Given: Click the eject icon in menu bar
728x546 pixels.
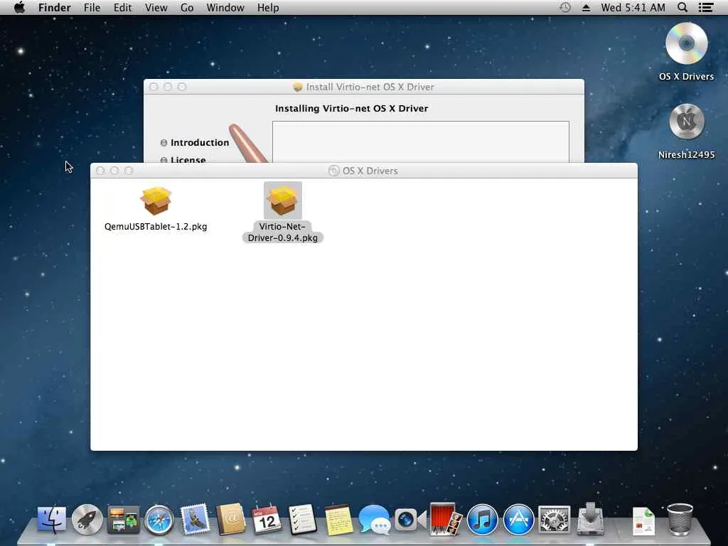Looking at the screenshot, I should click(586, 7).
